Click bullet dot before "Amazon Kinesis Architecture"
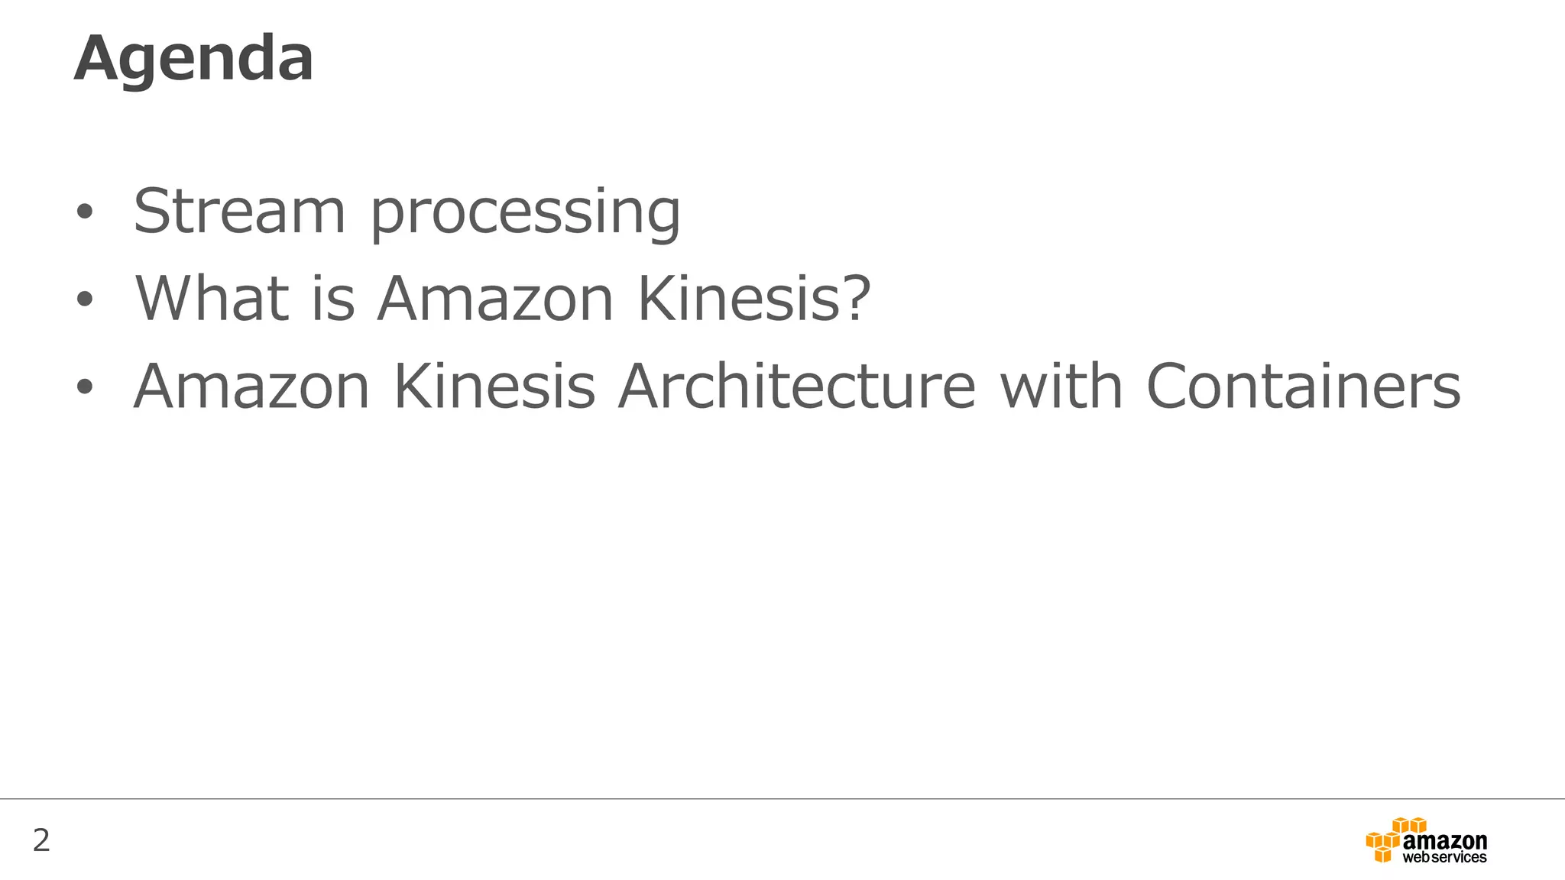1565x880 pixels. coord(84,387)
